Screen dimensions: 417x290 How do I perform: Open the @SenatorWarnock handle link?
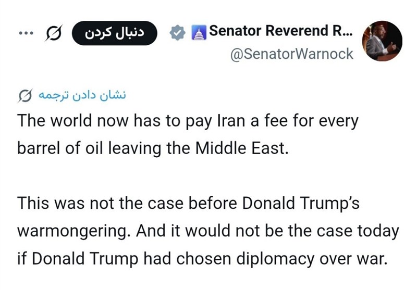(292, 54)
